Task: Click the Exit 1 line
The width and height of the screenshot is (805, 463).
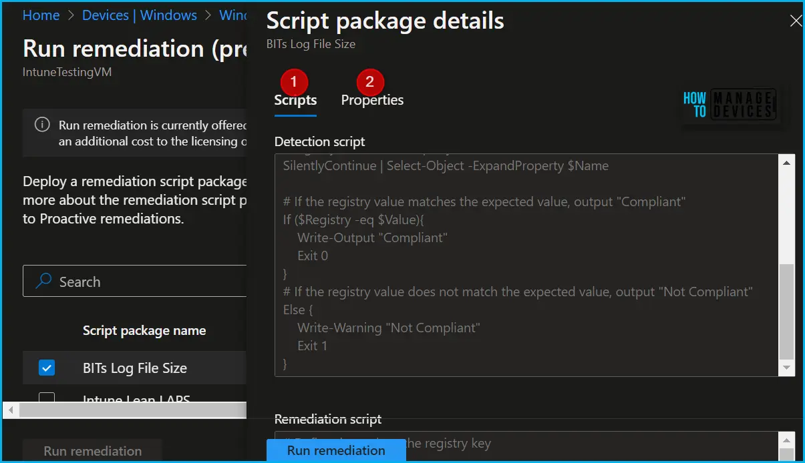Action: [x=313, y=346]
